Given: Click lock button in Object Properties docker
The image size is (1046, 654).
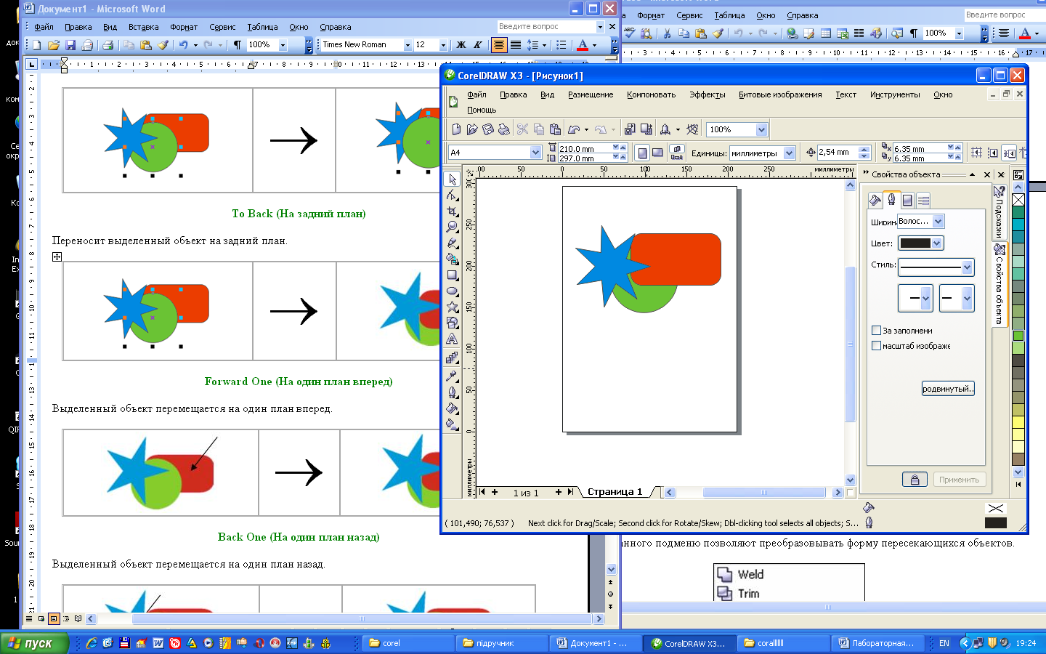Looking at the screenshot, I should point(915,480).
